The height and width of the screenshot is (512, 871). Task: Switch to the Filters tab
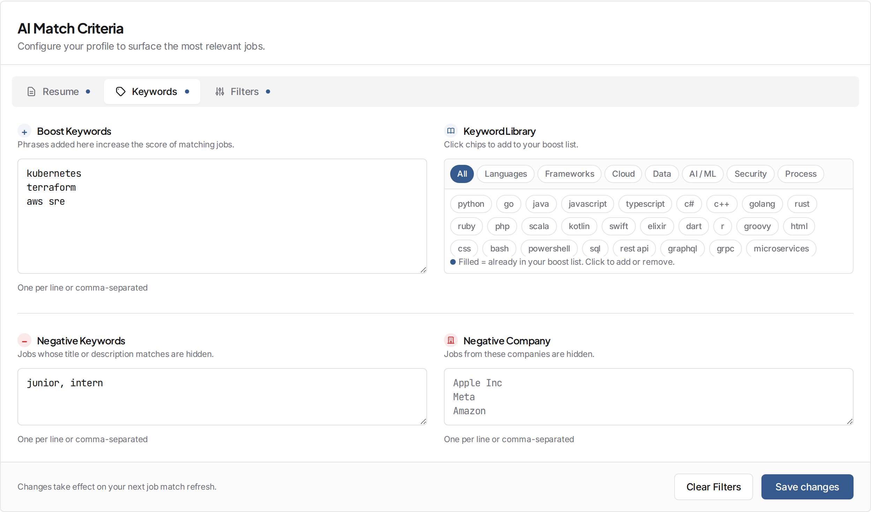[243, 92]
